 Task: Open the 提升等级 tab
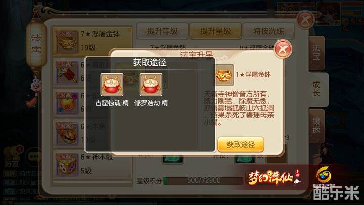tap(162, 31)
